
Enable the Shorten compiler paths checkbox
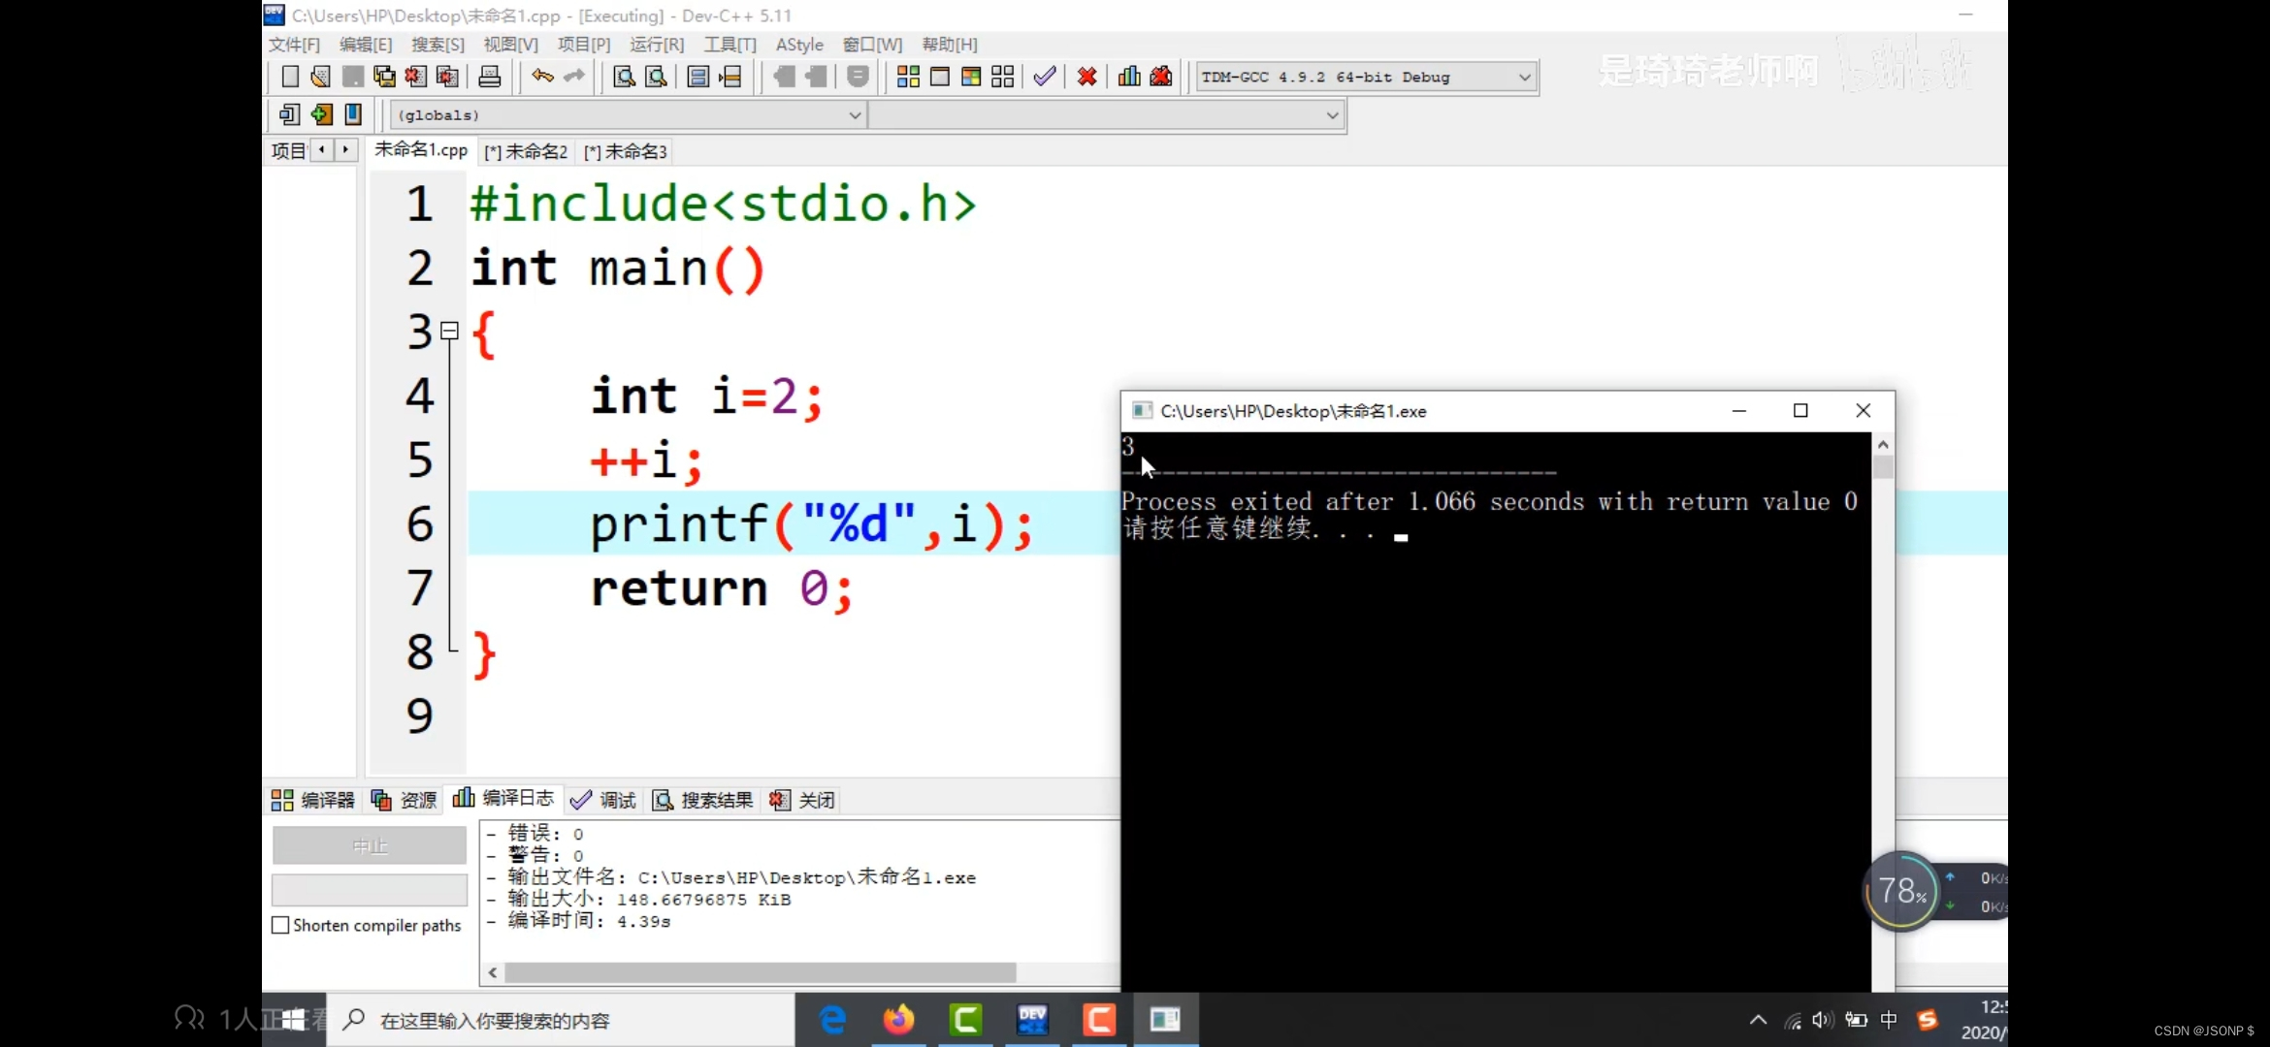(x=281, y=925)
